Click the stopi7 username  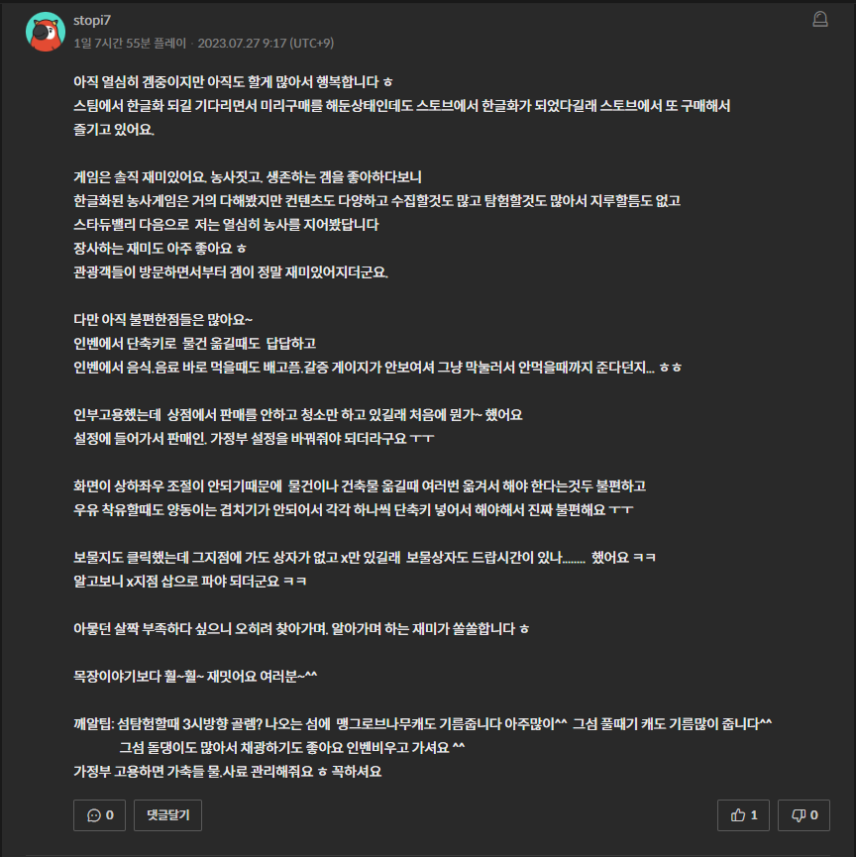(92, 20)
